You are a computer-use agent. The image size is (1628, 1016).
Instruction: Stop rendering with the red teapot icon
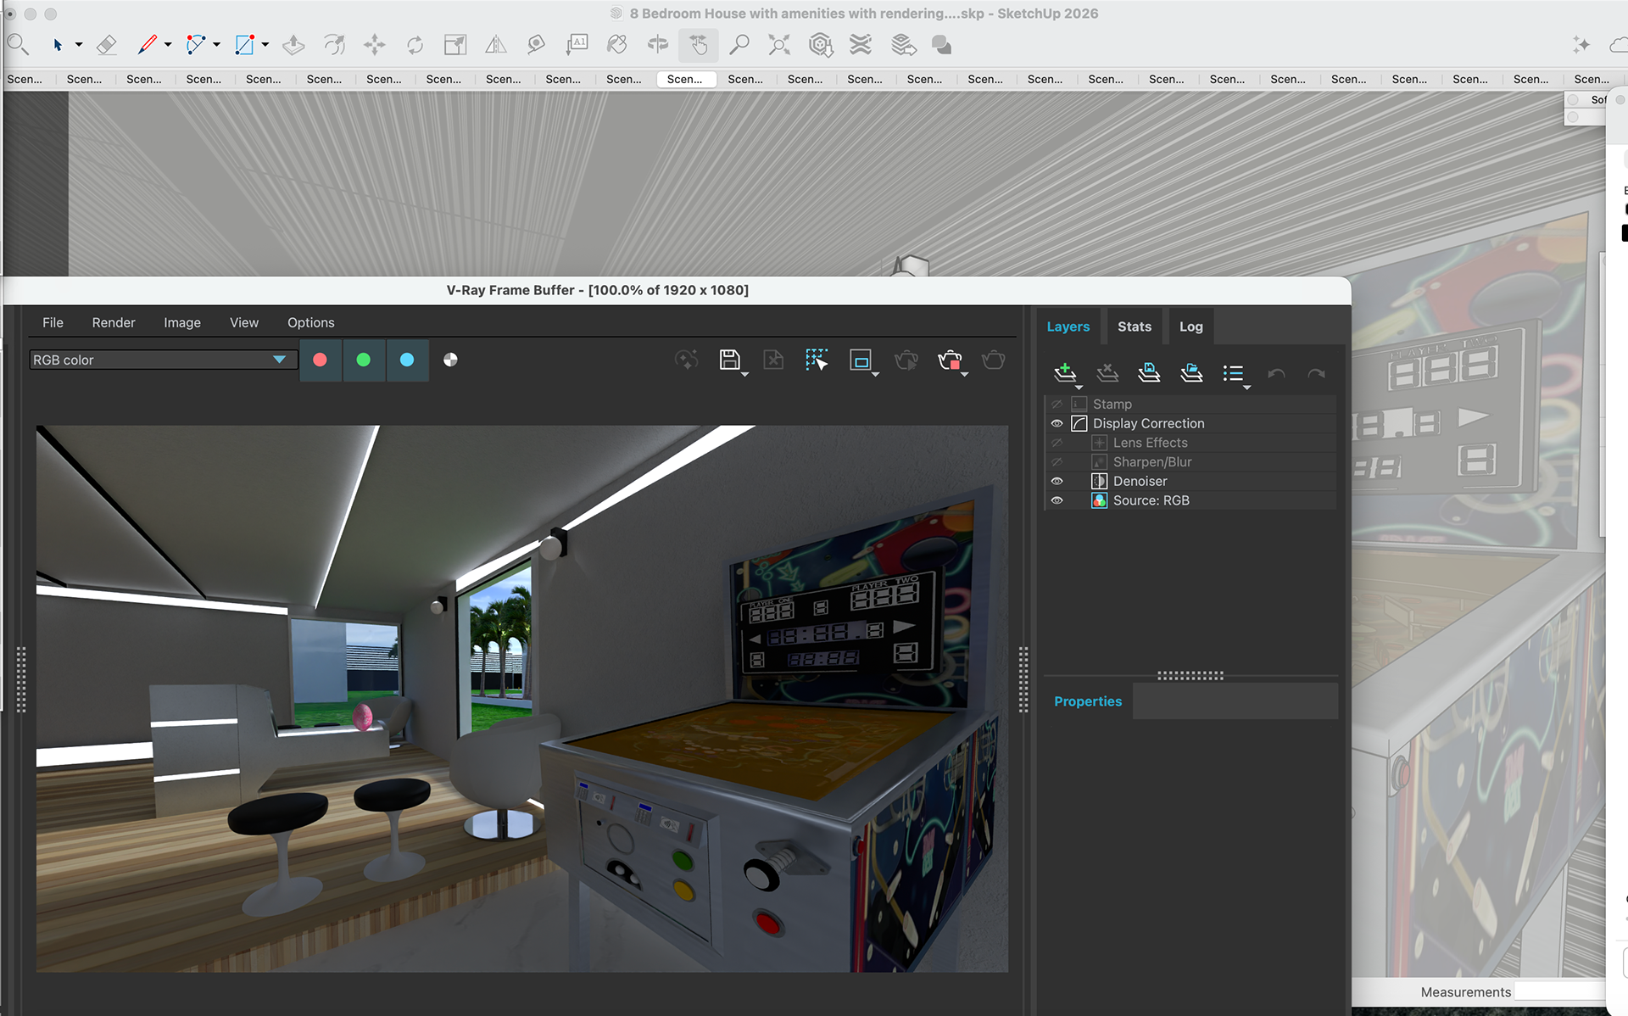(x=950, y=360)
